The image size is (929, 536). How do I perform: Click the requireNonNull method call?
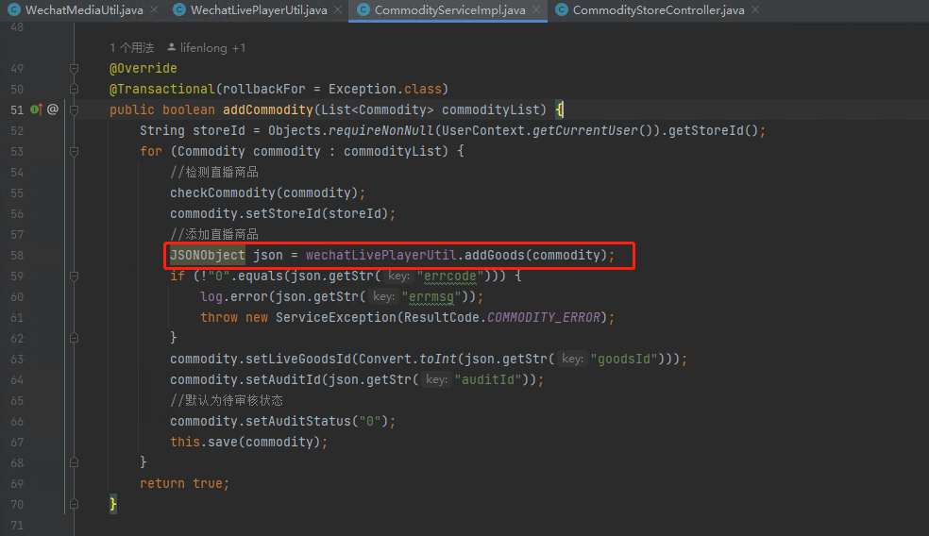(381, 130)
